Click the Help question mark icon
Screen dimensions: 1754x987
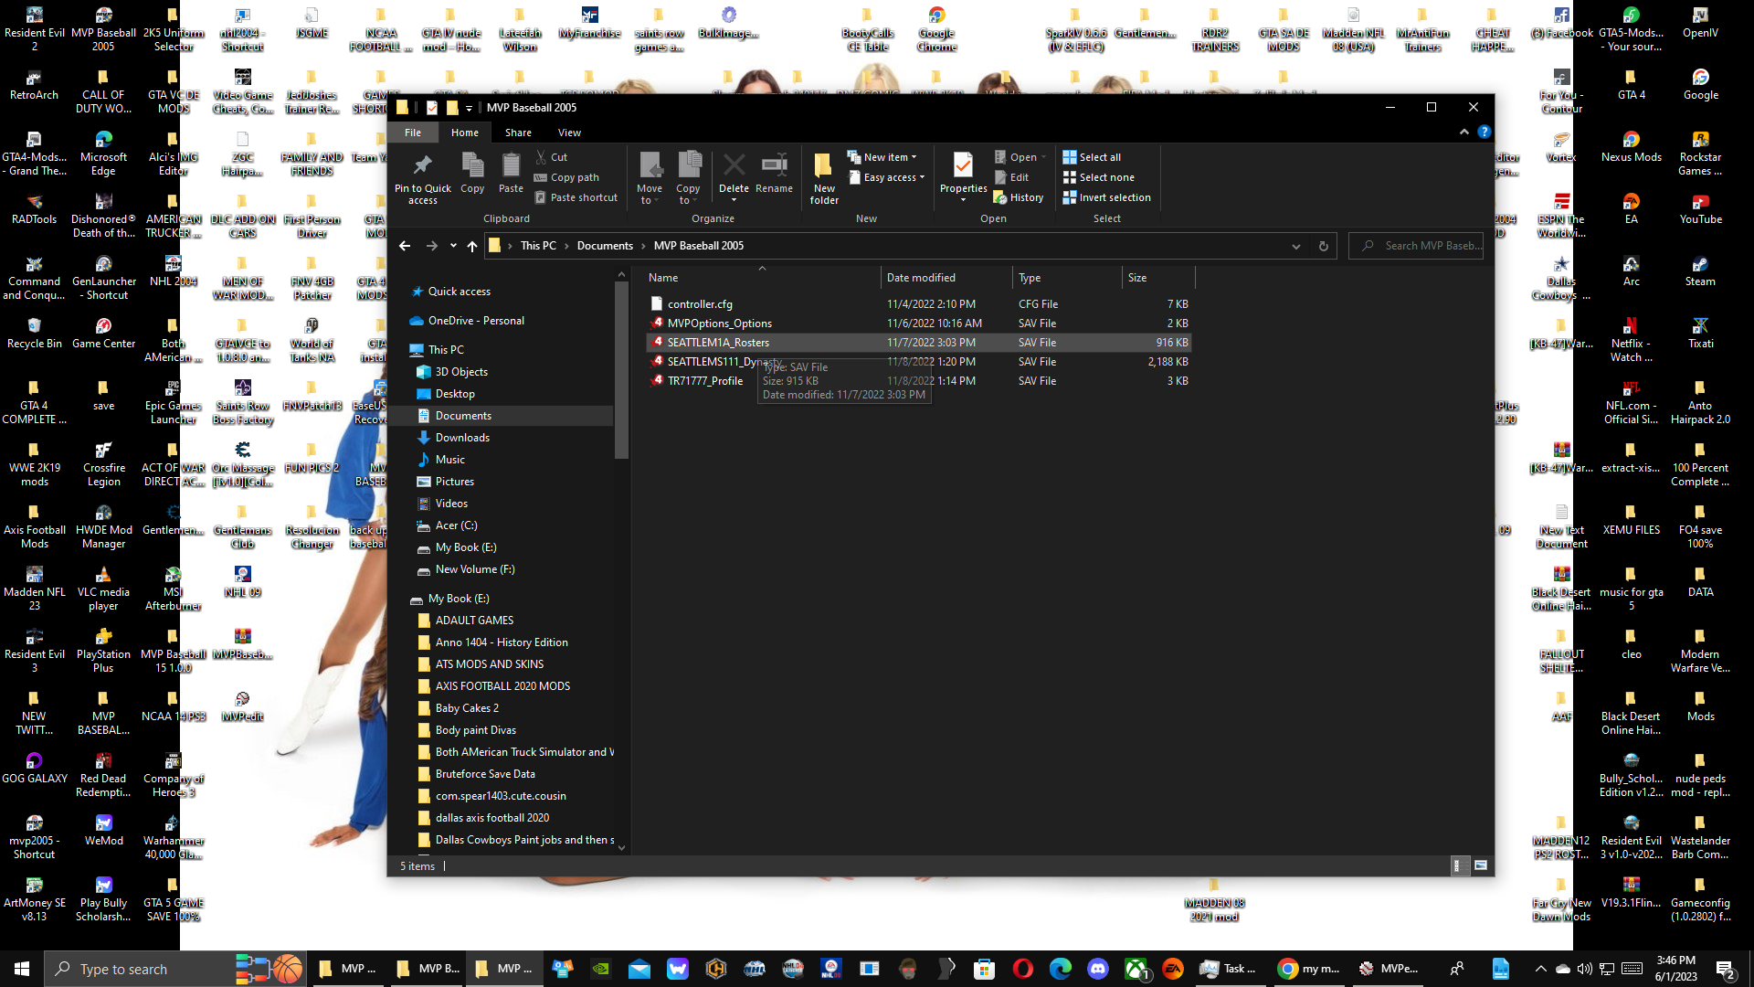1485,133
